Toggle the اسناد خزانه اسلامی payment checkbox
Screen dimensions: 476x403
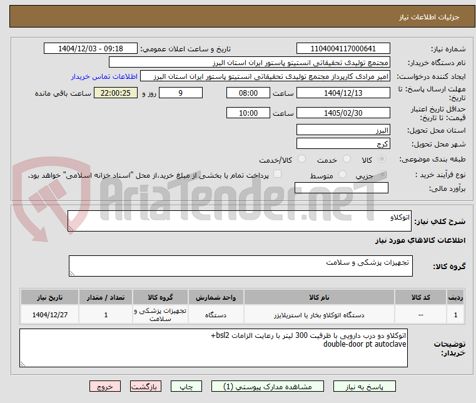point(278,174)
